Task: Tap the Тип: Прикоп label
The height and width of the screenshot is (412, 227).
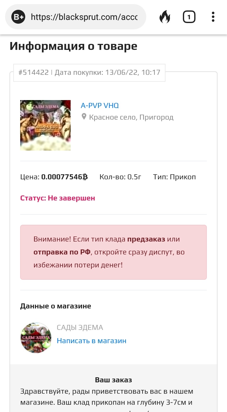Action: tap(174, 177)
